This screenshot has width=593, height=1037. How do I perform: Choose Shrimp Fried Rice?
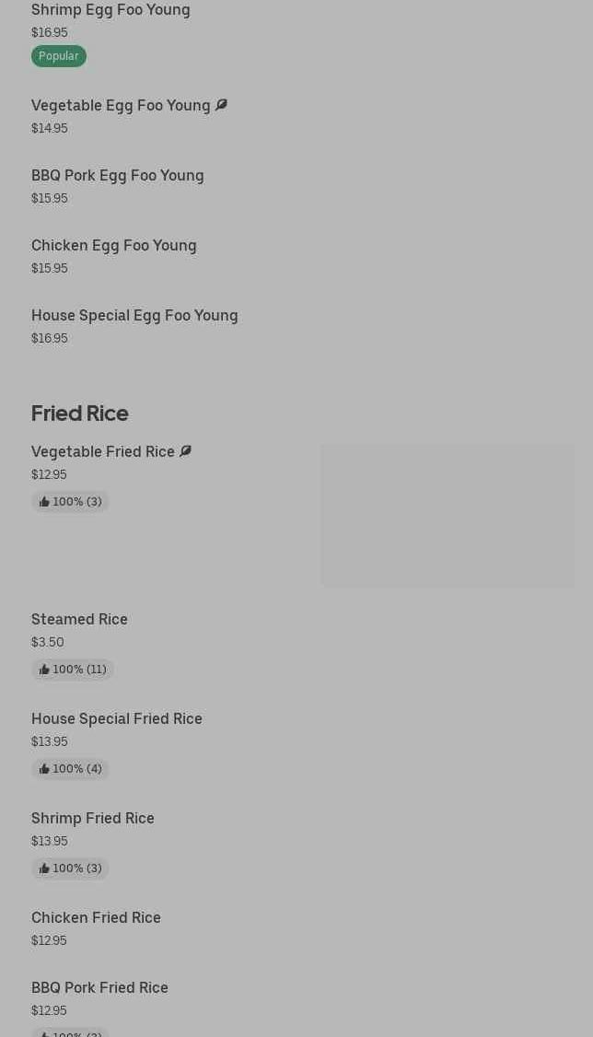click(92, 818)
